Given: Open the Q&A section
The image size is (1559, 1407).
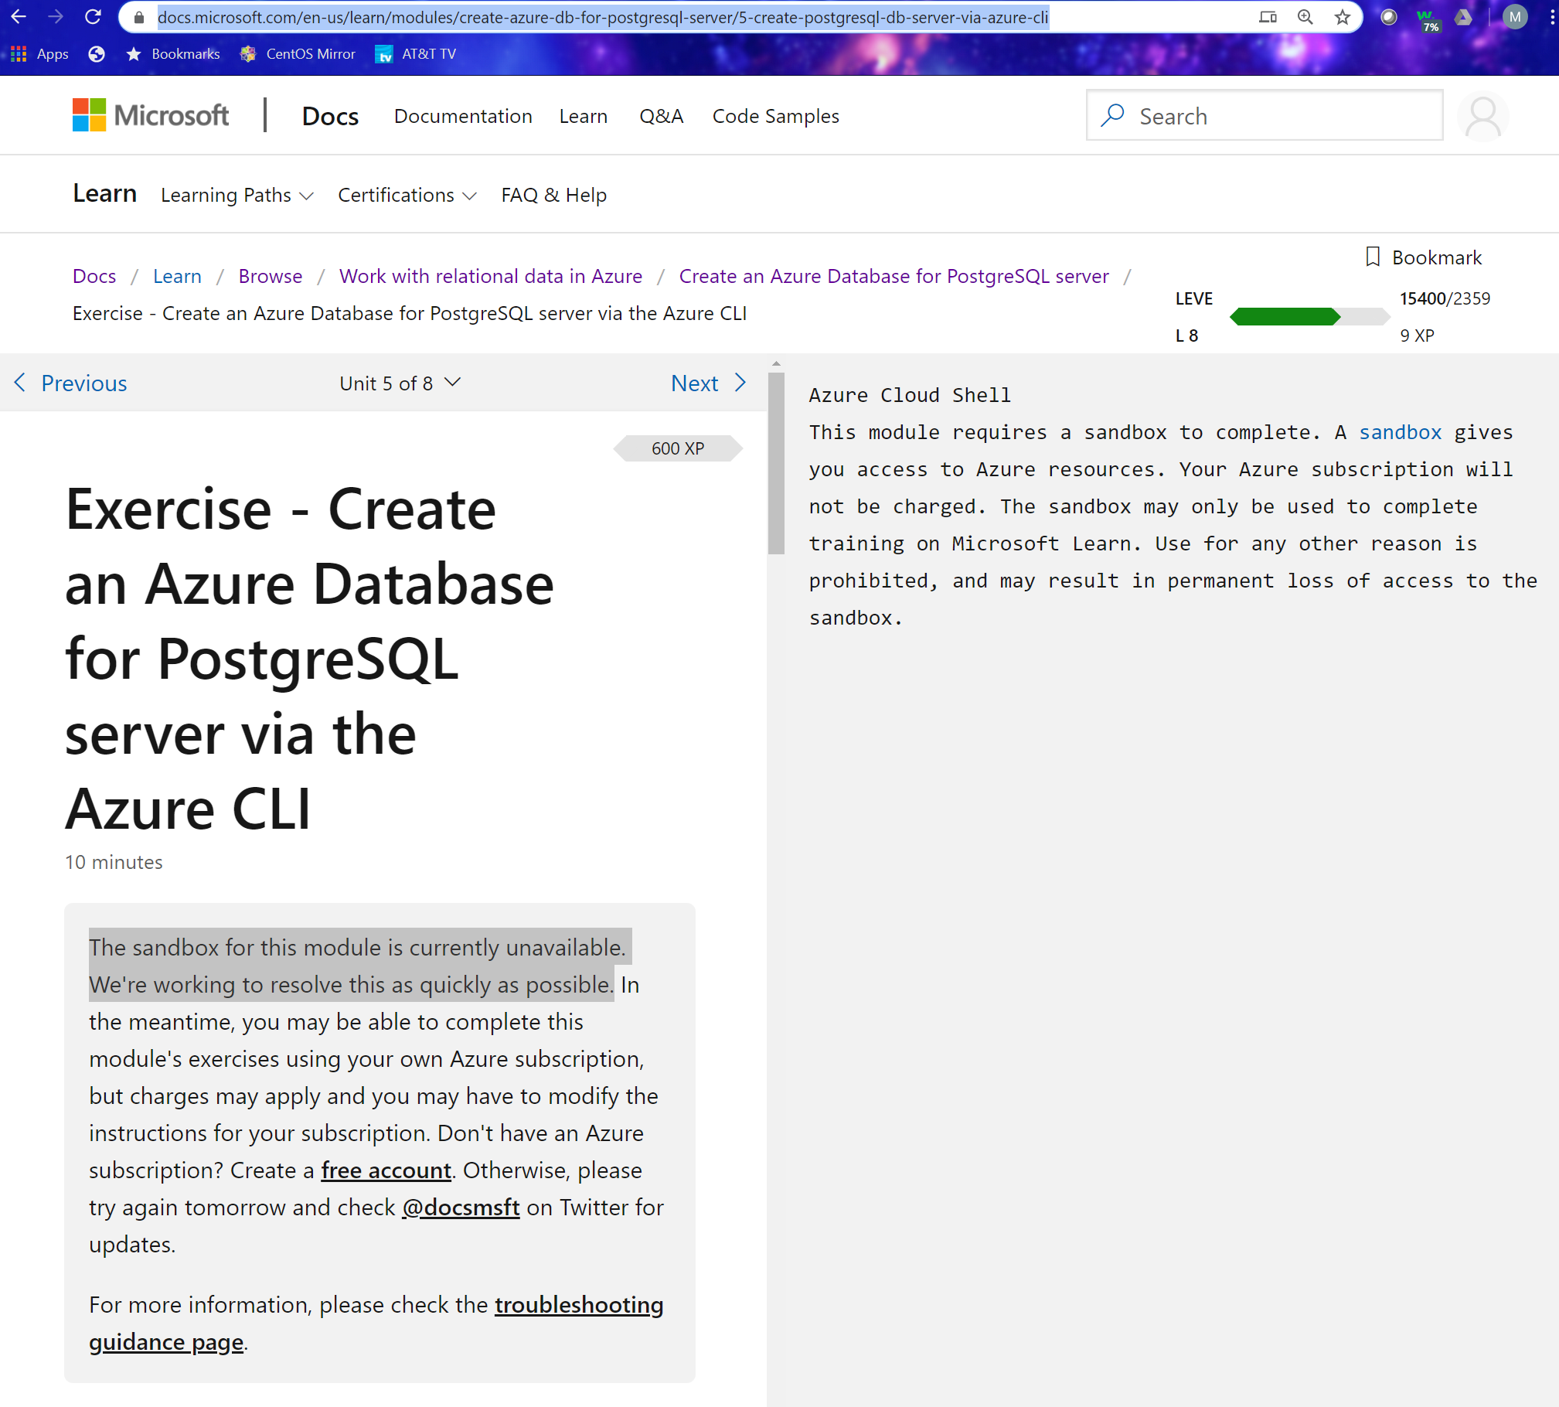Looking at the screenshot, I should click(x=661, y=116).
